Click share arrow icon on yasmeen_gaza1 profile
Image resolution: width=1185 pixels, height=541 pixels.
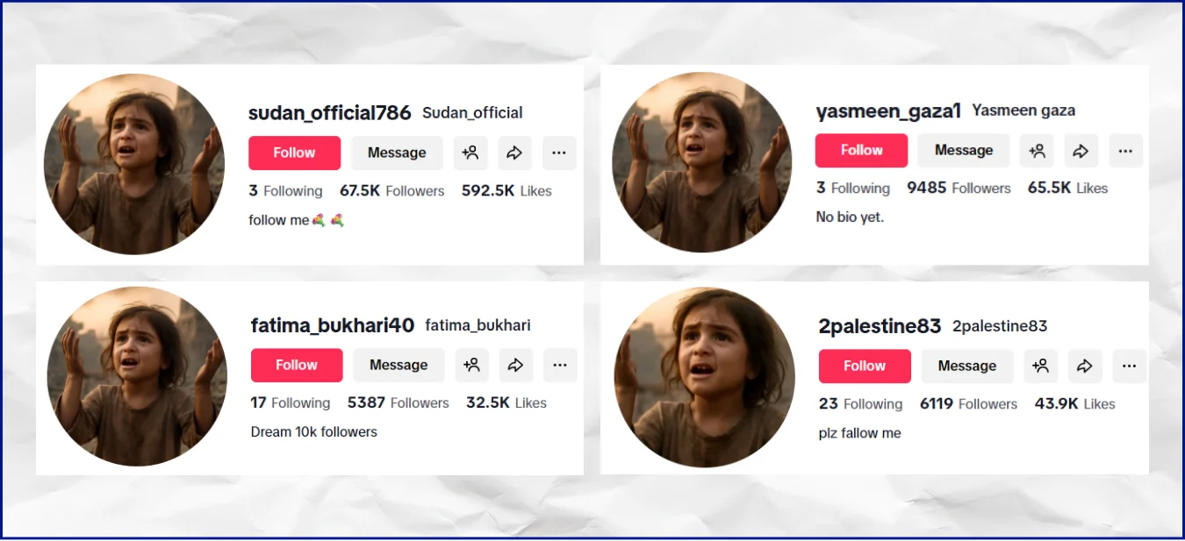[x=1081, y=151]
